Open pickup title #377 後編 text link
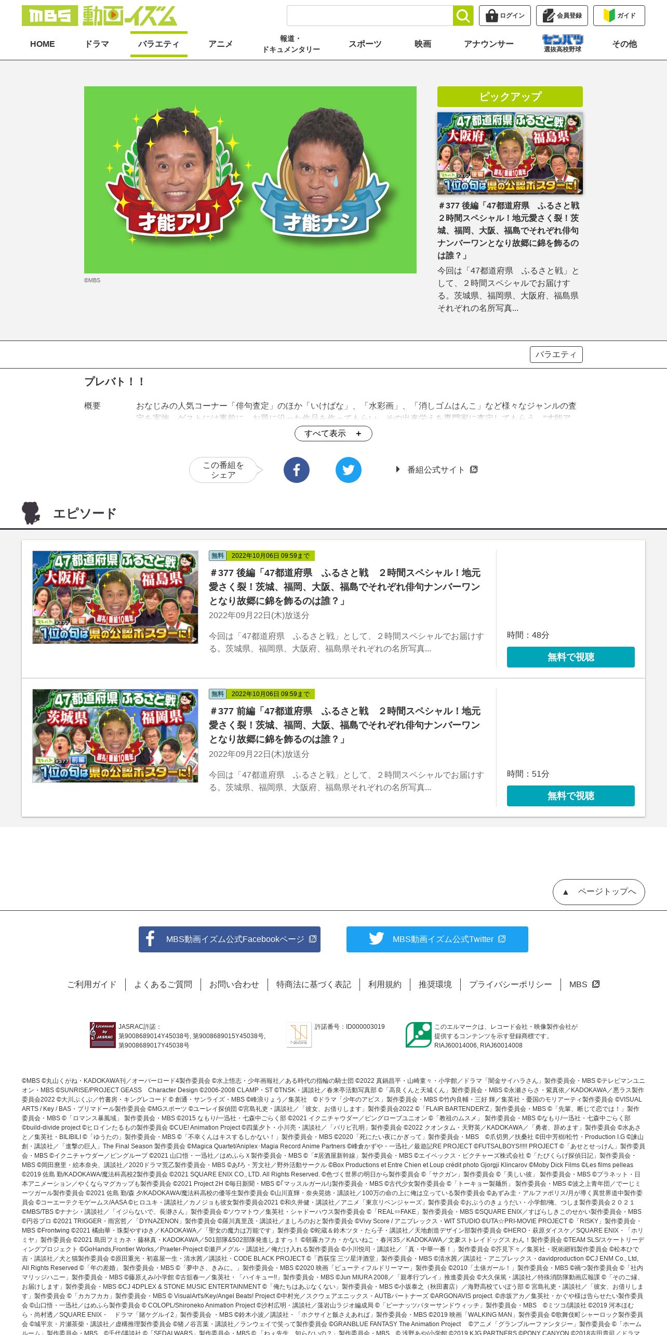This screenshot has height=1335, width=667. point(508,231)
